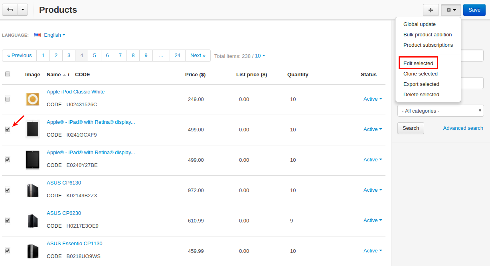This screenshot has height=266, width=490.
Task: Click the Search button
Action: [411, 128]
